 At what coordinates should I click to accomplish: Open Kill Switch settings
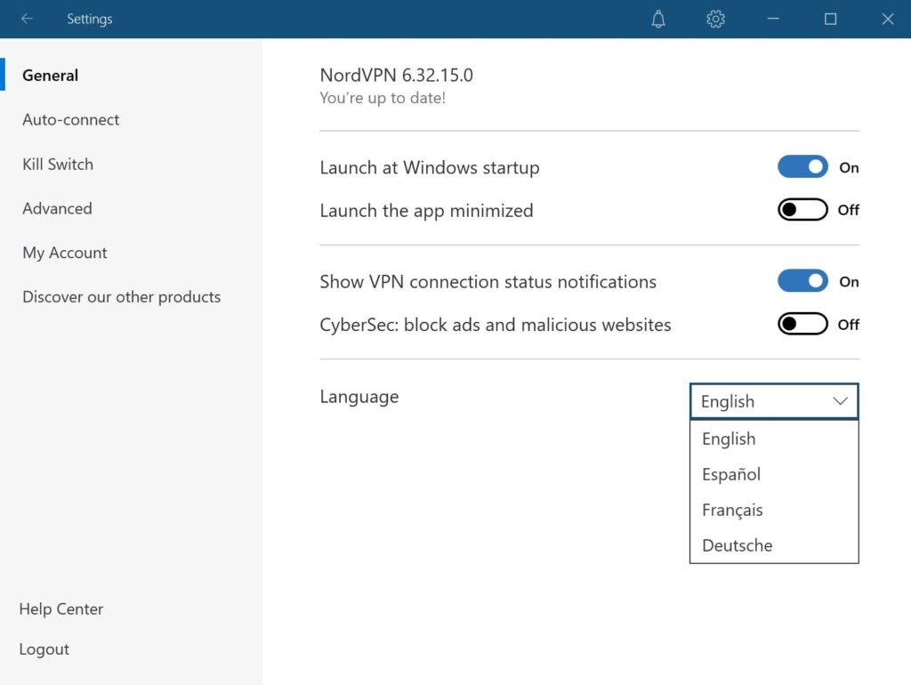(x=58, y=164)
